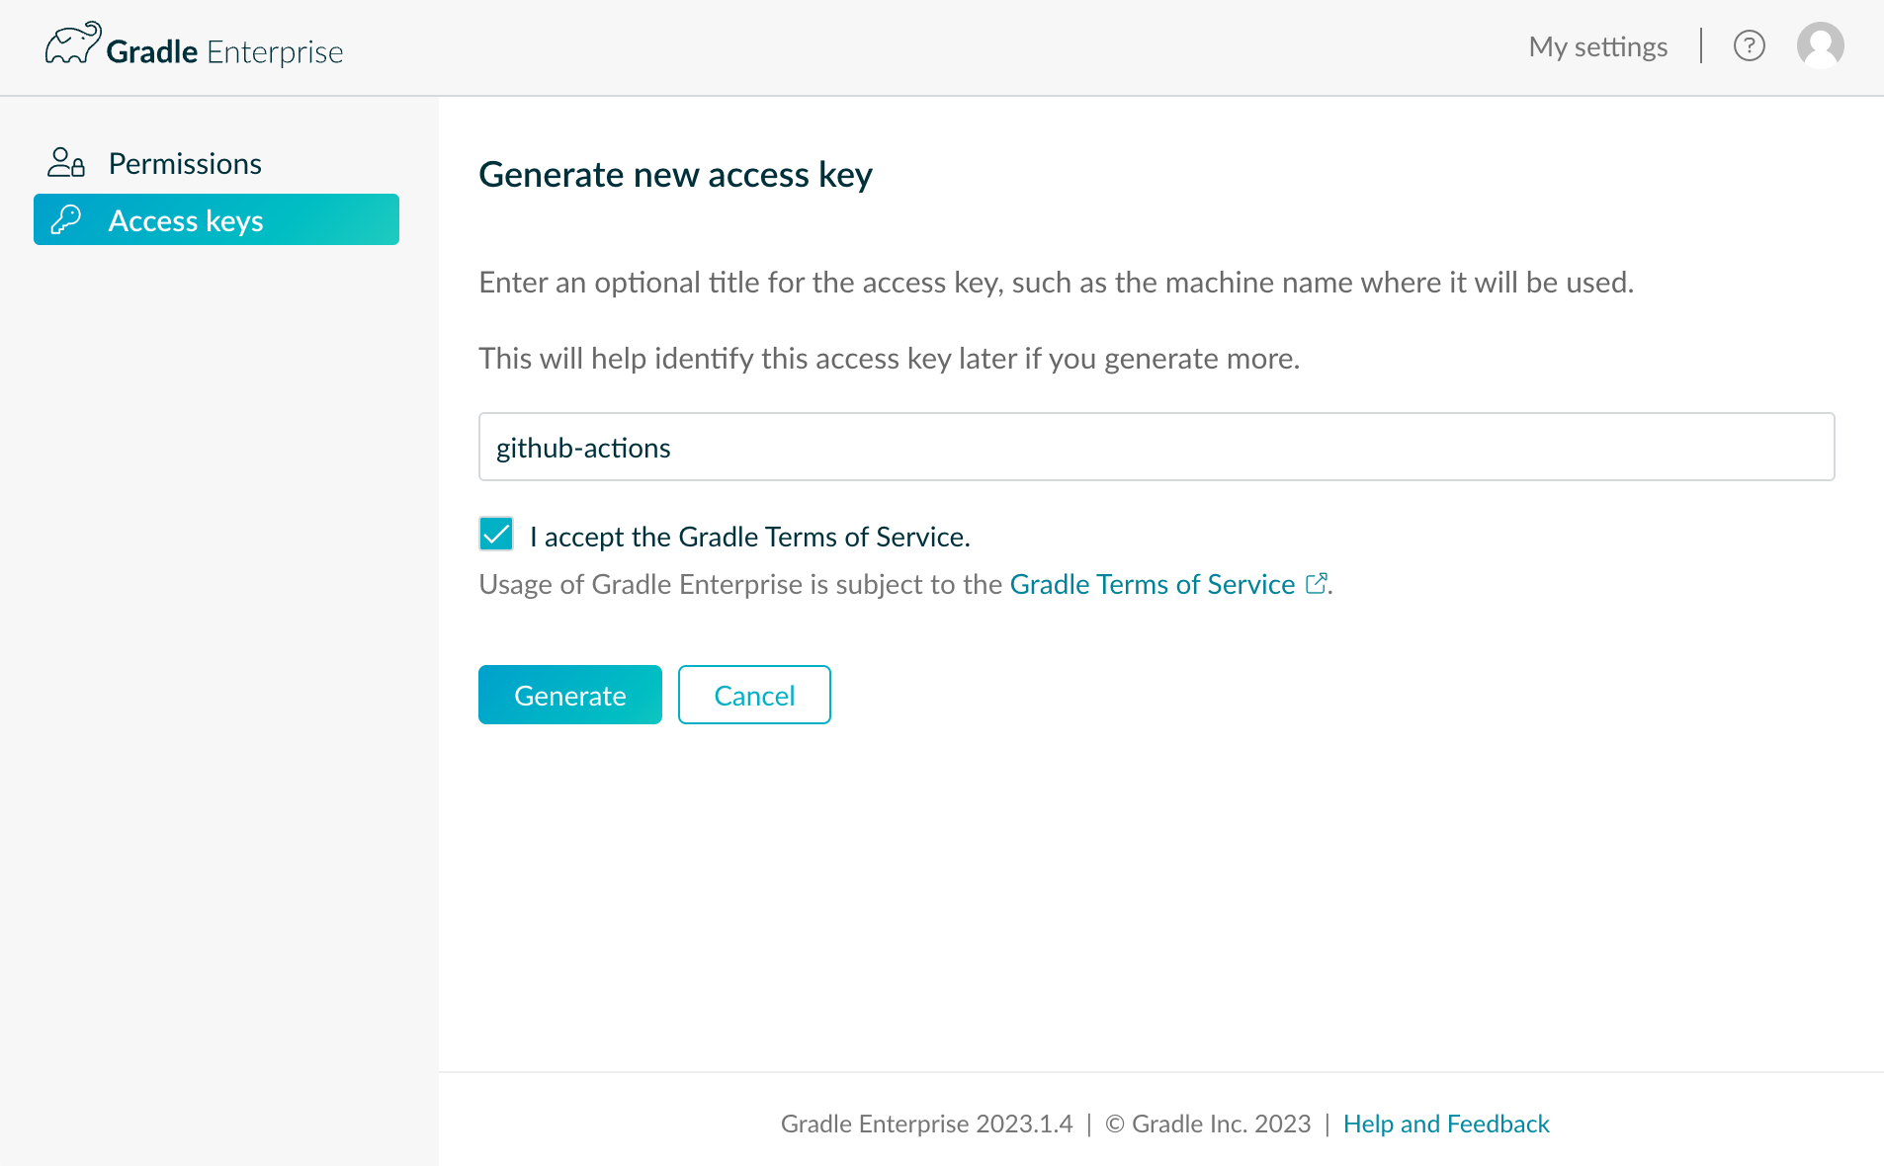Image resolution: width=1884 pixels, height=1166 pixels.
Task: Open the help question mark icon
Action: (1749, 46)
